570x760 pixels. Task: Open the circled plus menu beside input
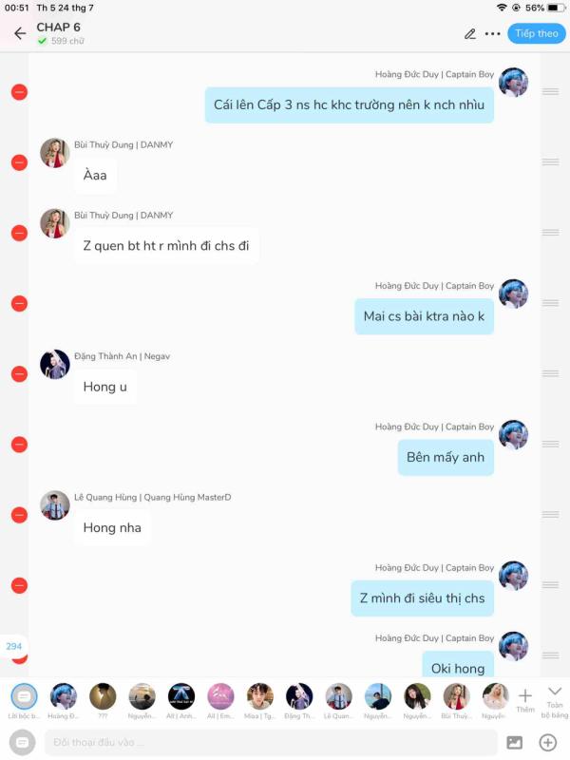point(548,742)
